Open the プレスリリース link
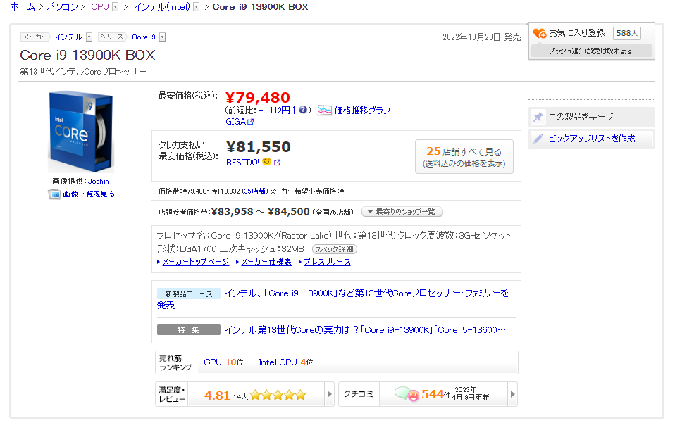Image resolution: width=675 pixels, height=423 pixels. 327,262
